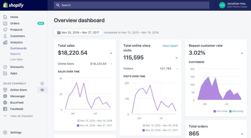Image resolution: width=251 pixels, height=138 pixels.
Task: Click purple legend swatch under Visits over time
Action: (144, 130)
